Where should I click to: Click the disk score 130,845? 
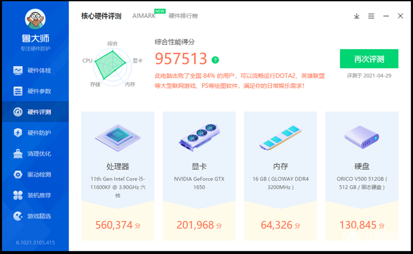click(x=358, y=225)
